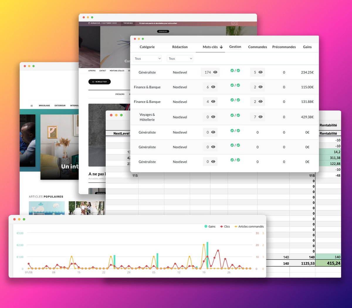
Task: Open the Rédaction 'Tous' filter dropdown
Action: click(x=180, y=58)
